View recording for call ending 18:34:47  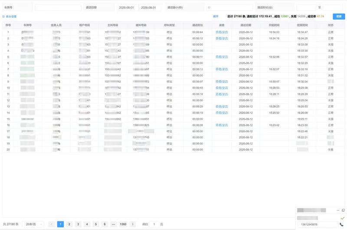pos(222,32)
